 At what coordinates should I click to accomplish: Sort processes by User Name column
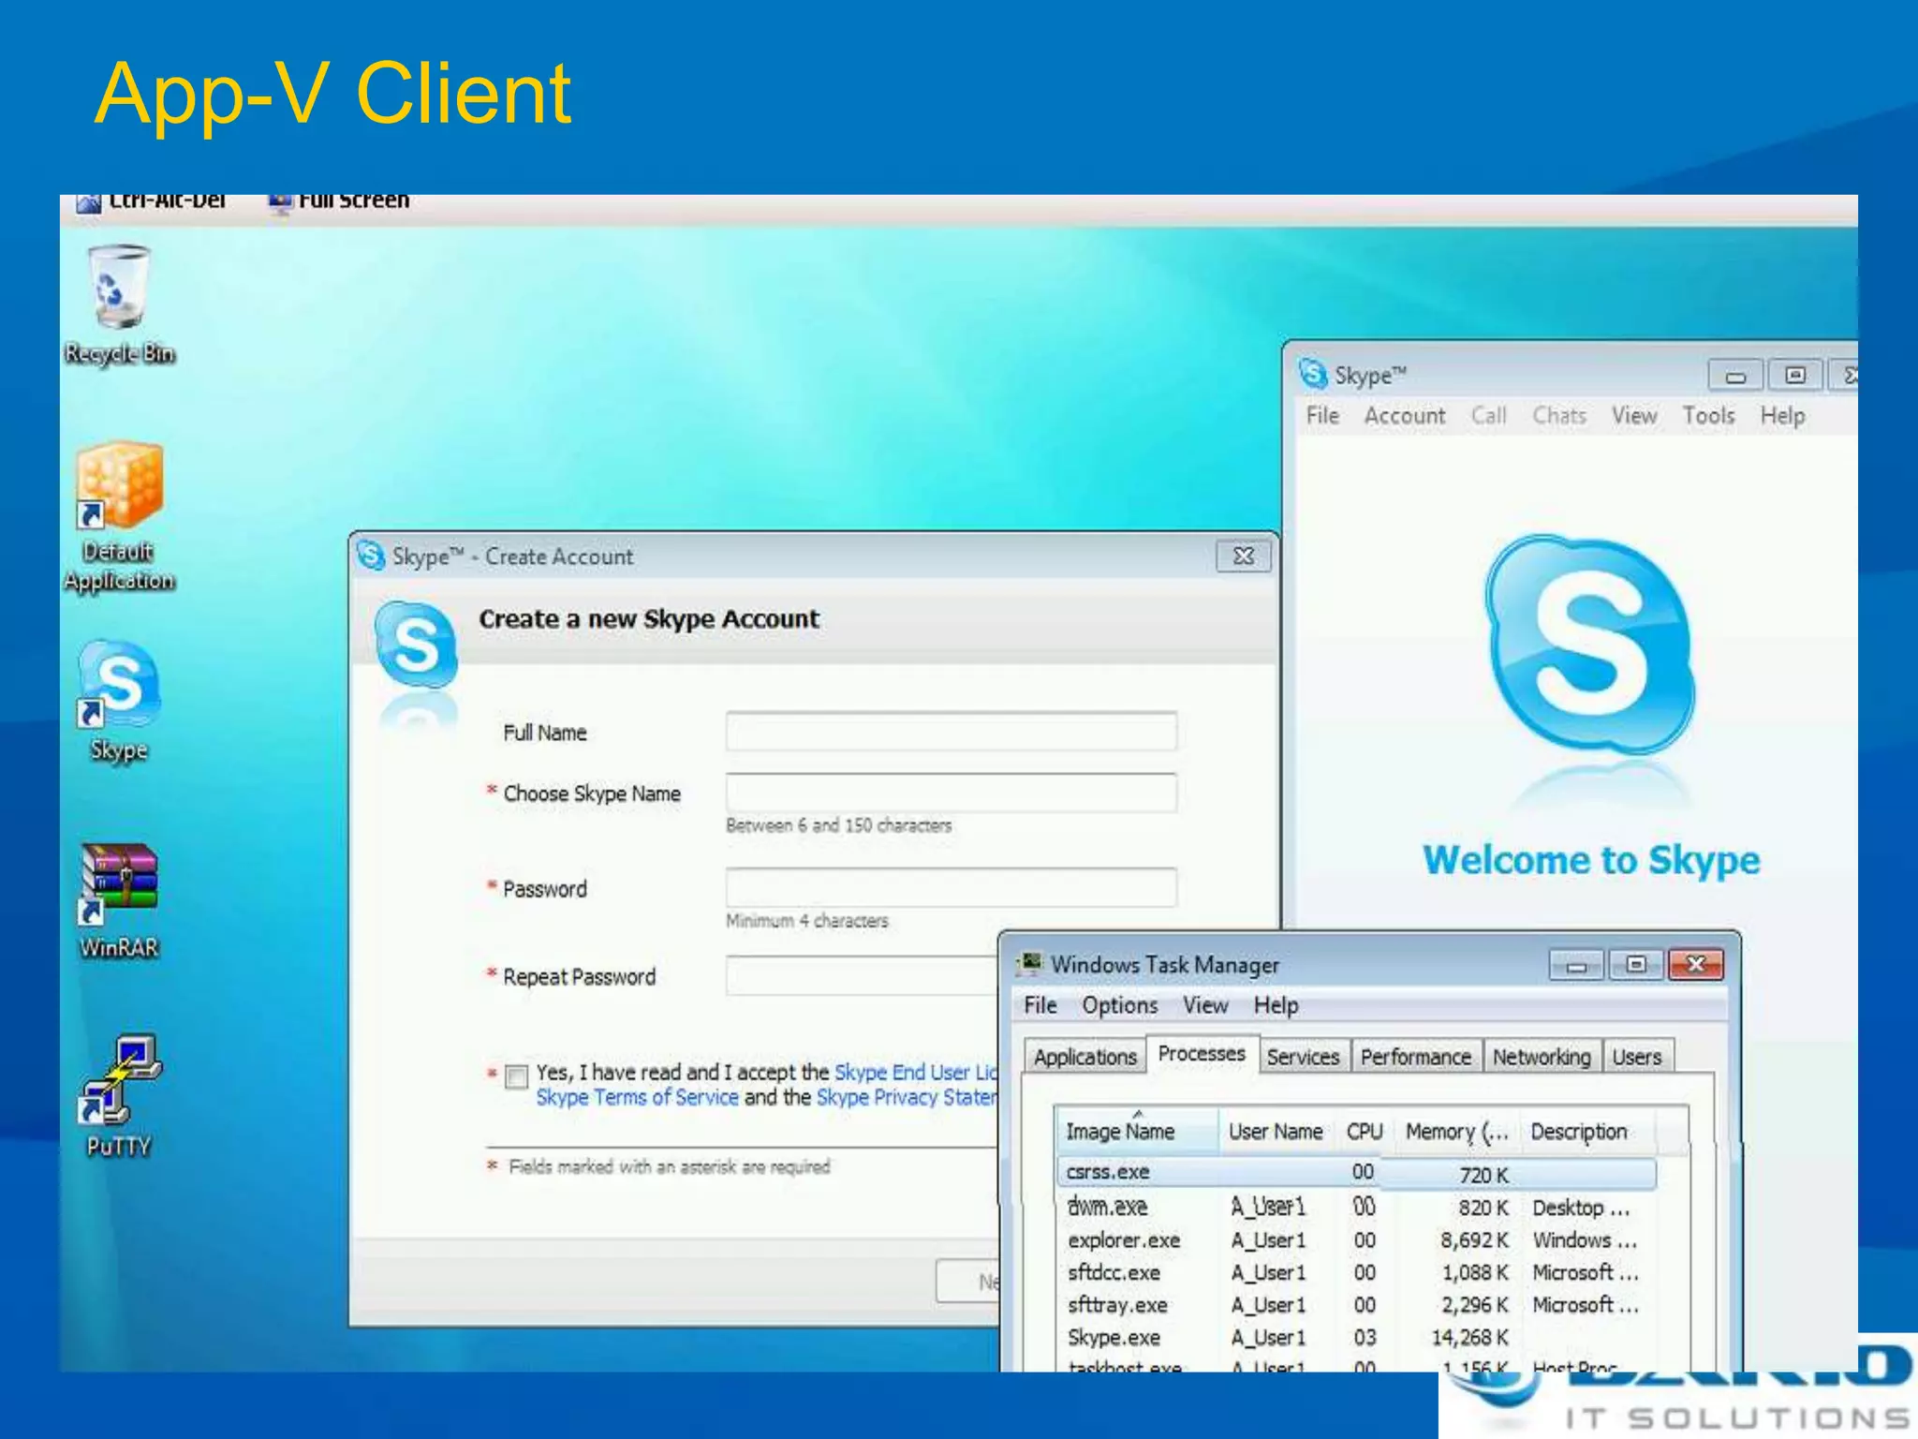(1276, 1132)
